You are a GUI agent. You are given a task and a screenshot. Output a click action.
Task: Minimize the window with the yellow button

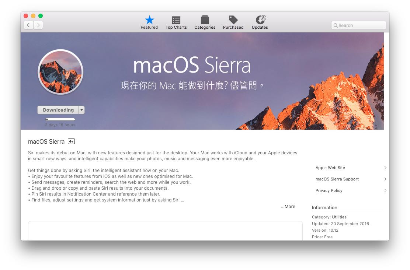[33, 16]
